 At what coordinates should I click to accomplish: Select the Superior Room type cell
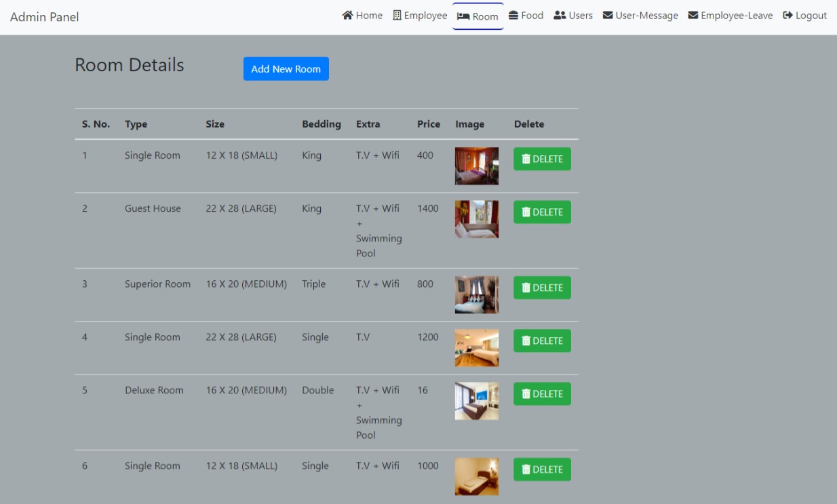157,284
